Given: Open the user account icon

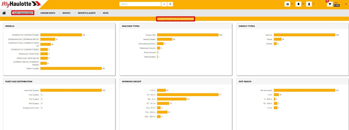Looking at the screenshot, I should [309, 4].
